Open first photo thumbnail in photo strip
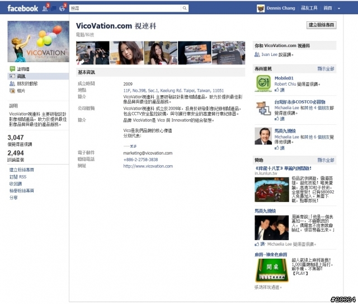 click(x=93, y=53)
